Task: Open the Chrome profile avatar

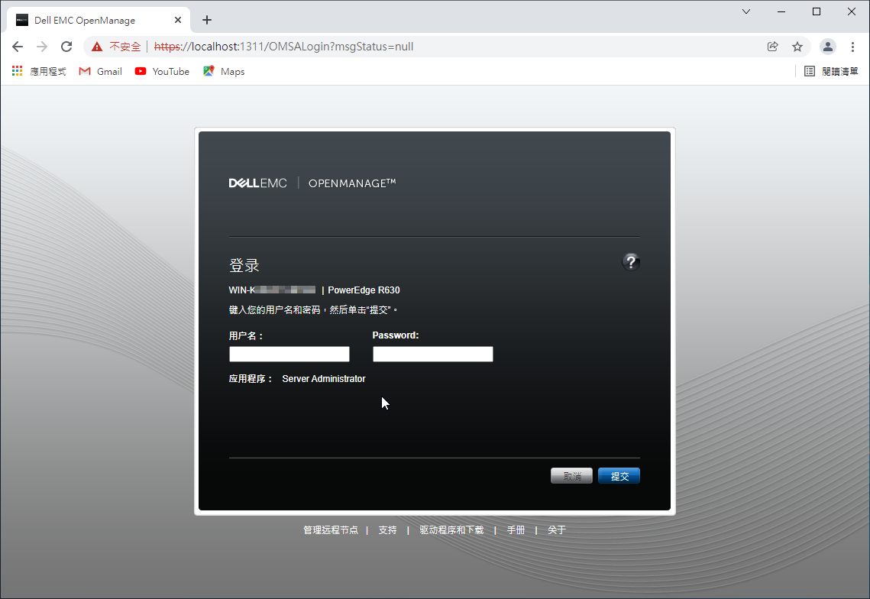Action: tap(828, 47)
